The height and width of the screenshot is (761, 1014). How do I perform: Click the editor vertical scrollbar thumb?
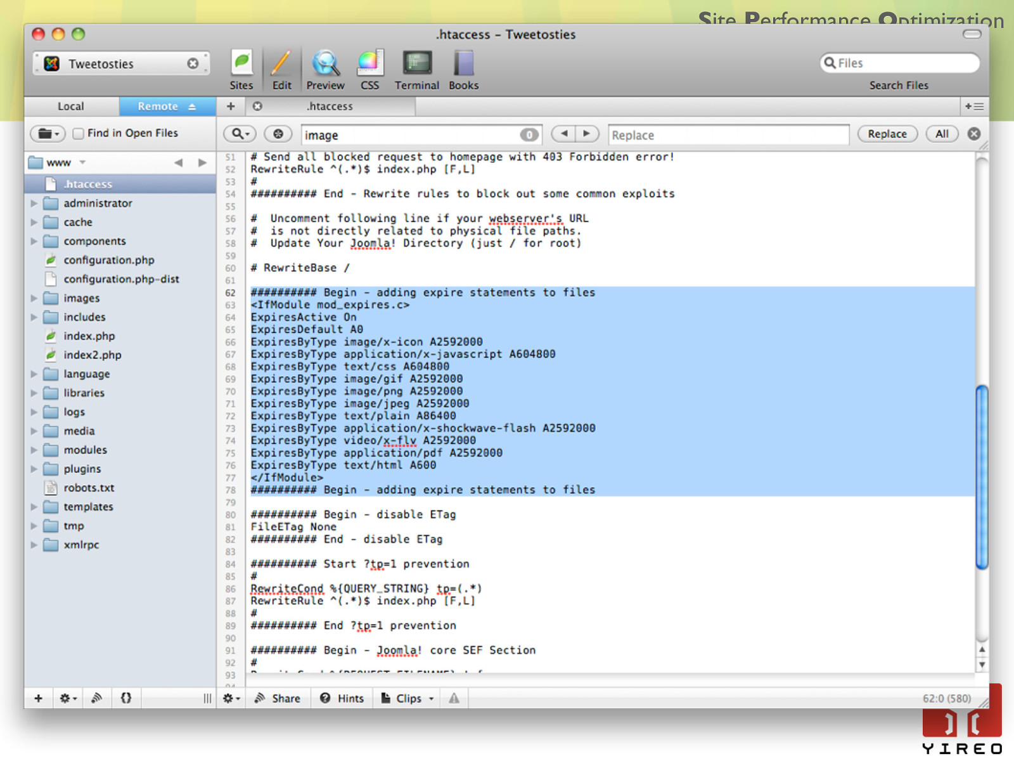pyautogui.click(x=982, y=477)
